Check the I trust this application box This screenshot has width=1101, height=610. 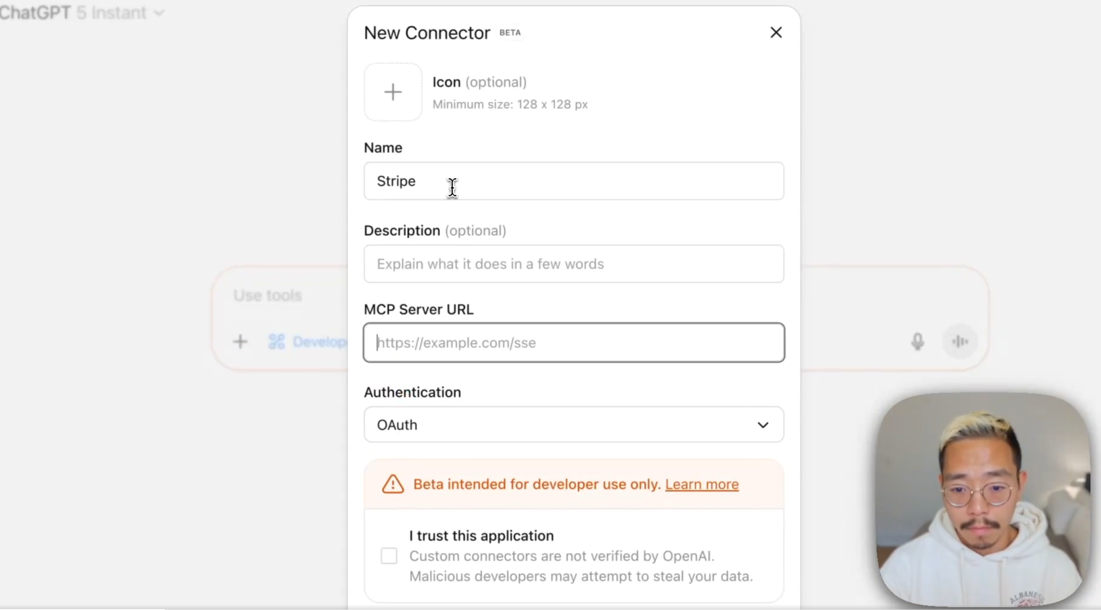(x=389, y=556)
